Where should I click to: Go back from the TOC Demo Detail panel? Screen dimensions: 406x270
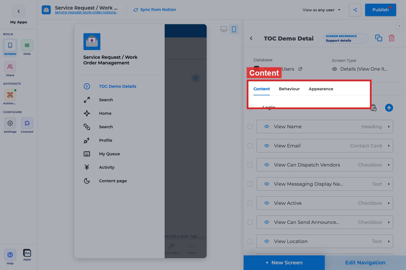click(x=251, y=39)
